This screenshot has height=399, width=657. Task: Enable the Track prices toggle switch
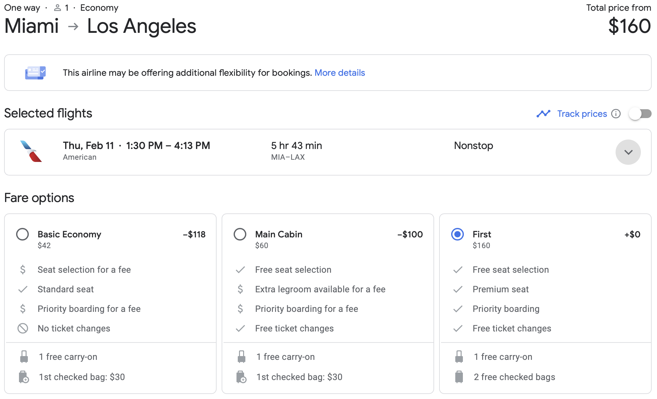(x=640, y=114)
